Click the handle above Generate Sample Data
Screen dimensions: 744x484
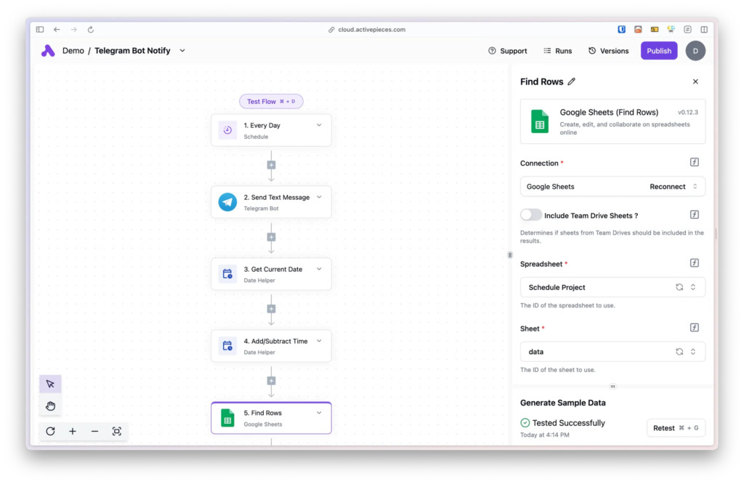(612, 387)
